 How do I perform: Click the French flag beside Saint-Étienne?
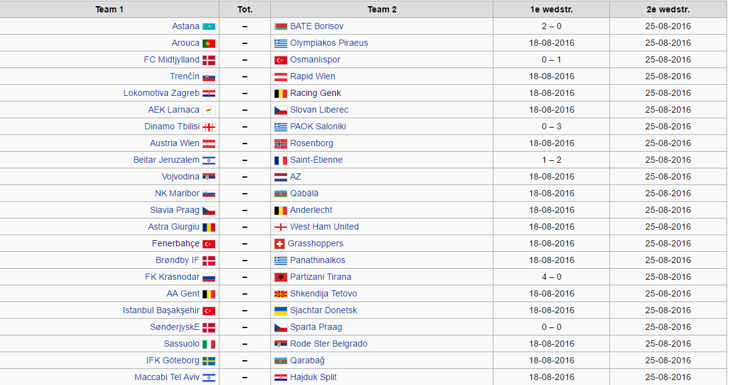(280, 161)
